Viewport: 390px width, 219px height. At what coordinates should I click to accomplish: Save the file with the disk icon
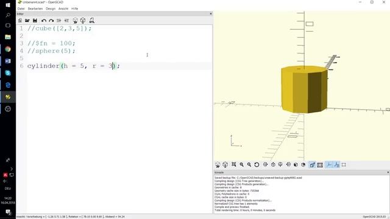(x=35, y=21)
